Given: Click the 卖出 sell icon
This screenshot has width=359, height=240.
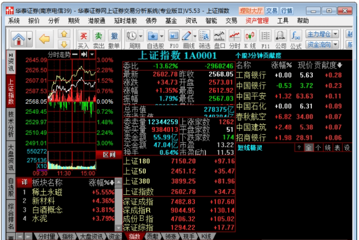Looking at the screenshot, I should 99,39.
